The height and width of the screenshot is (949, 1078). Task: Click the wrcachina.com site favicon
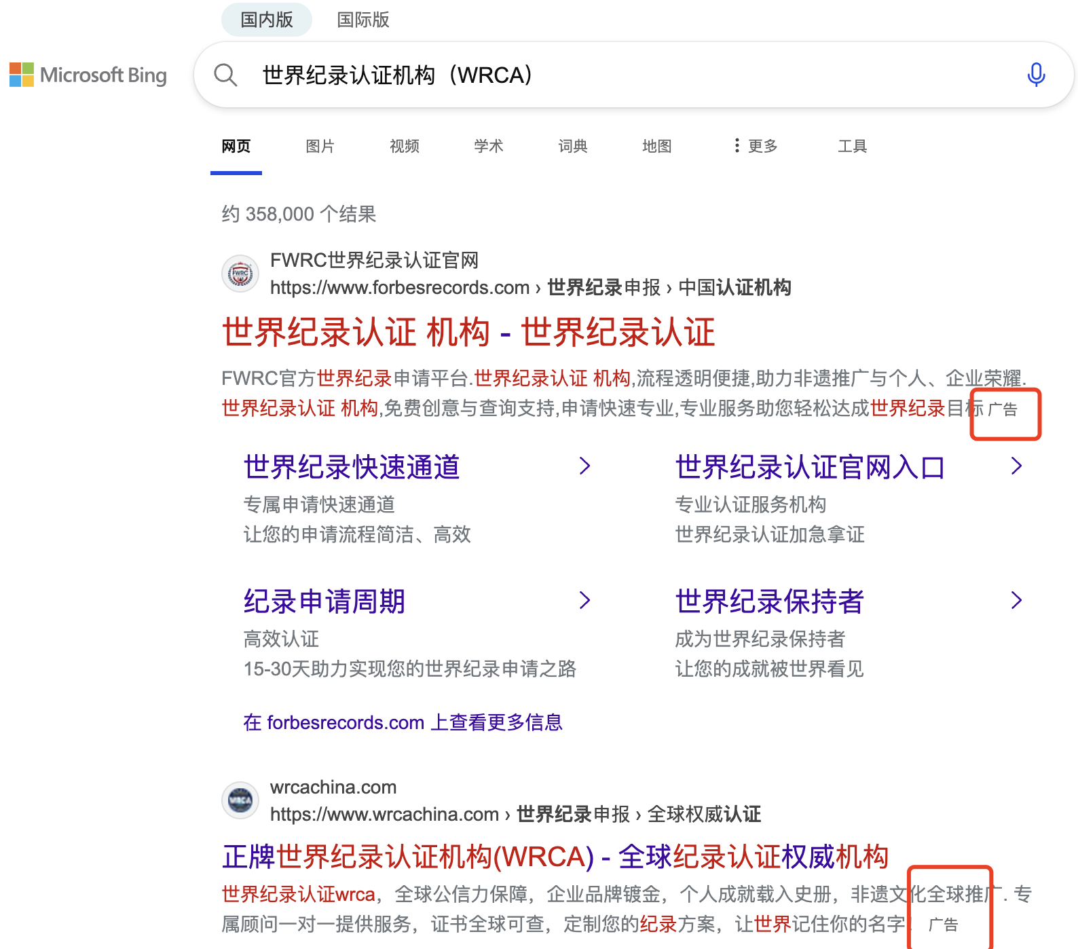240,800
